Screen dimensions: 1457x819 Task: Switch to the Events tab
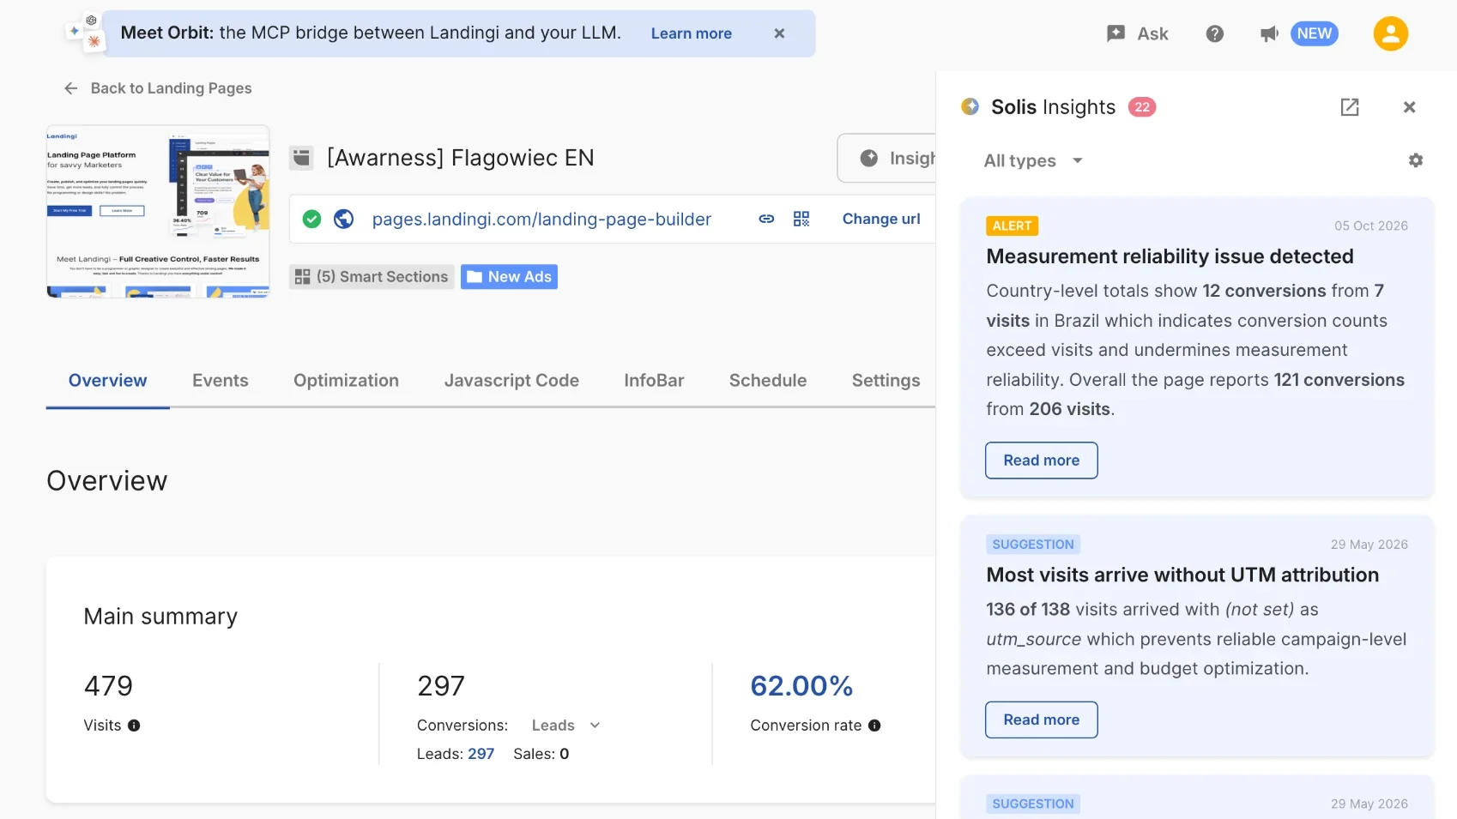[221, 381]
